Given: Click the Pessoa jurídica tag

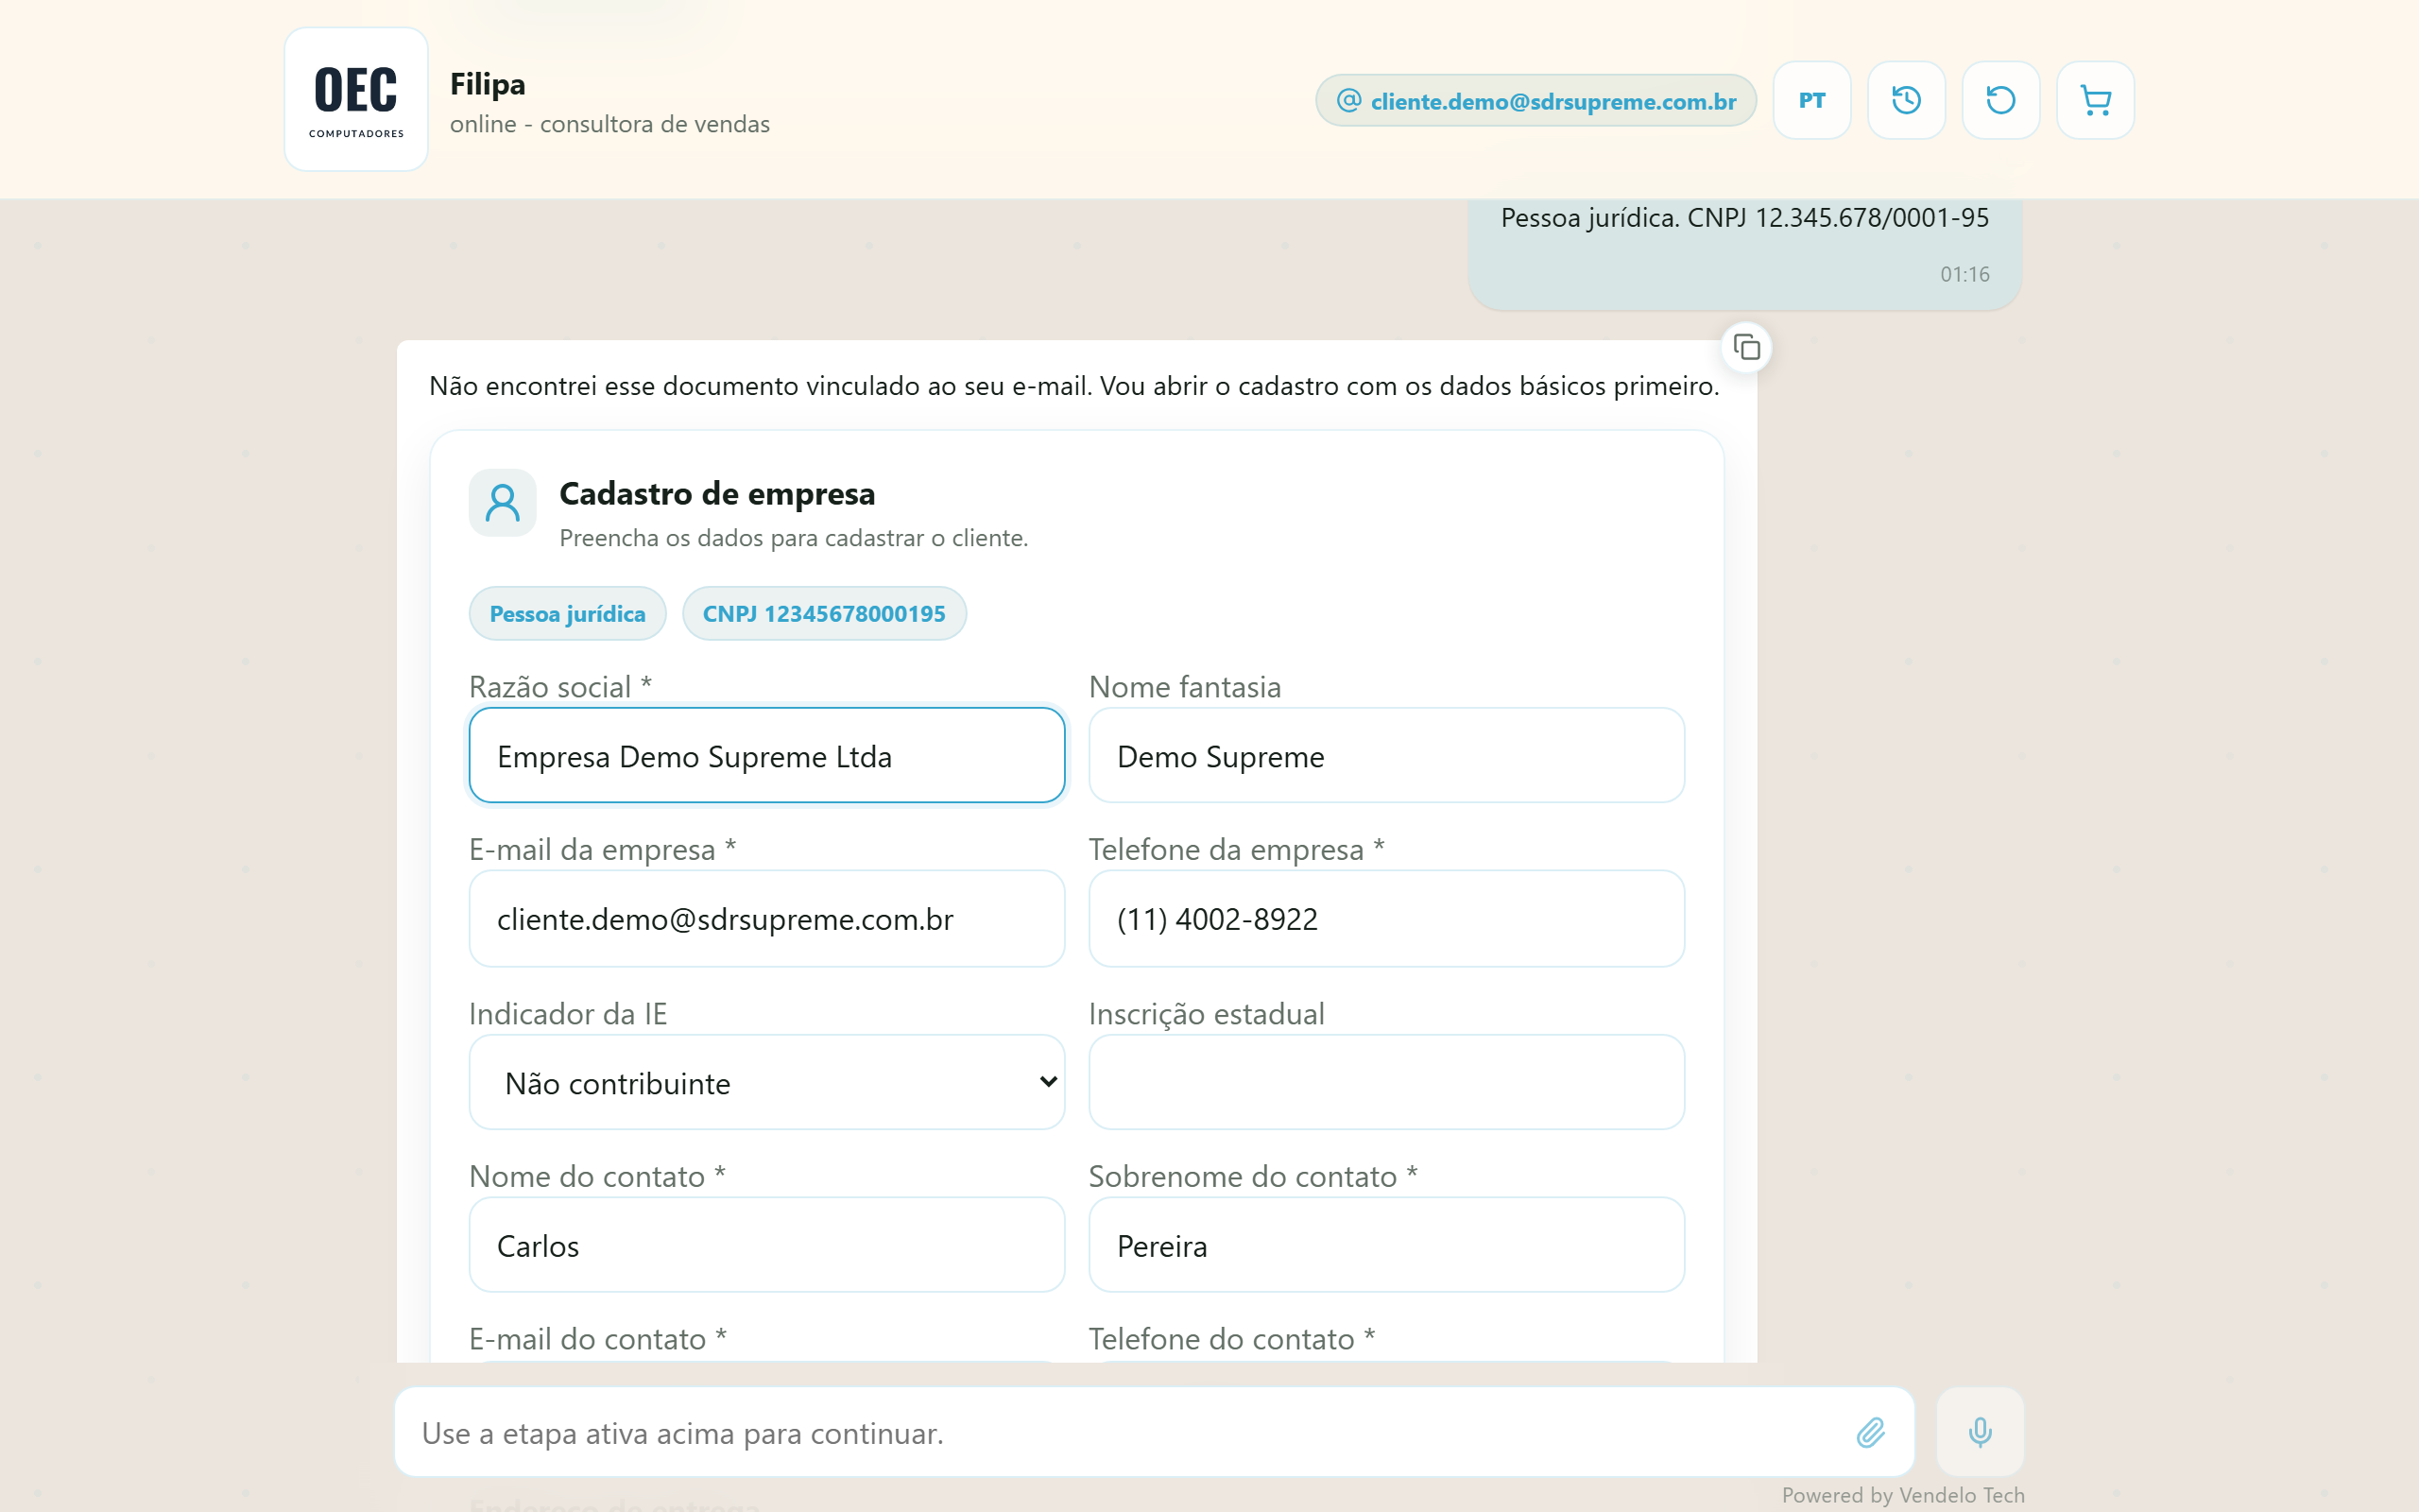Looking at the screenshot, I should pyautogui.click(x=567, y=613).
